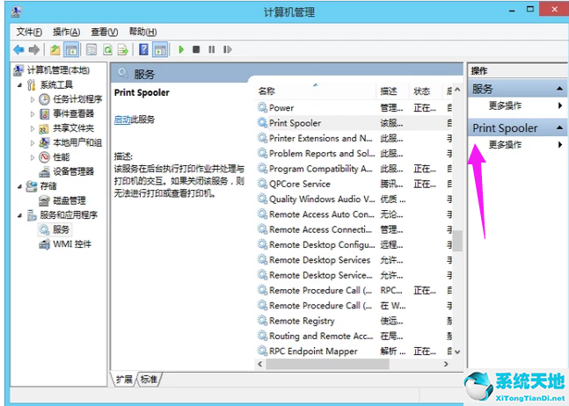Click the scroll down arrow of services list
Screen dimensions: 569x406
pos(457,352)
